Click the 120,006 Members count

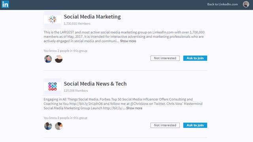tap(76, 91)
